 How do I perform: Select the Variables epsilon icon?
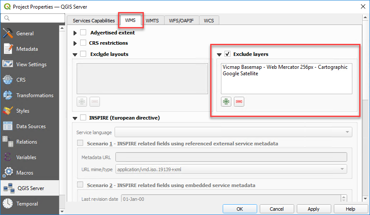[8, 157]
